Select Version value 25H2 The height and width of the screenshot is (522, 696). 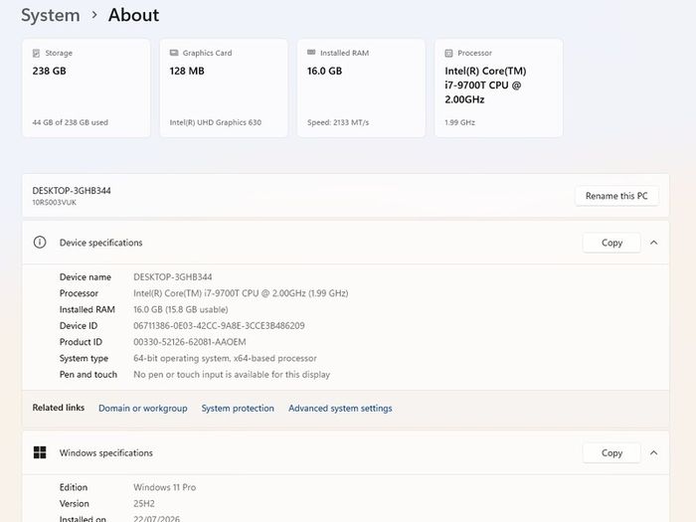[144, 504]
